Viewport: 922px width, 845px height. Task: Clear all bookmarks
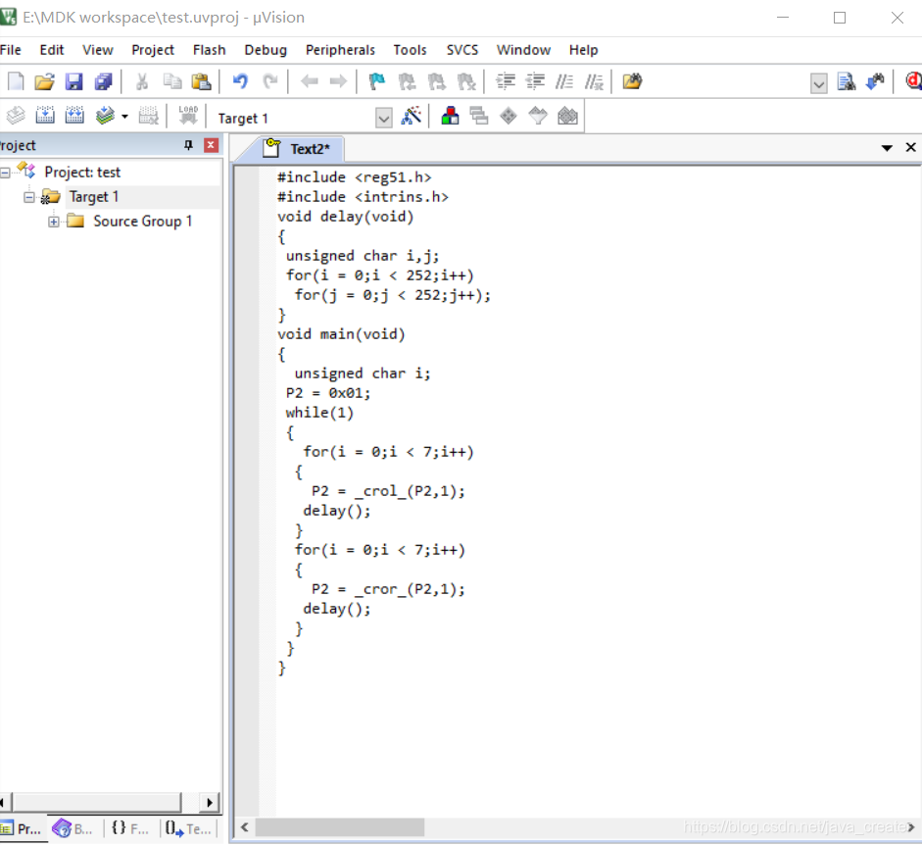tap(466, 81)
